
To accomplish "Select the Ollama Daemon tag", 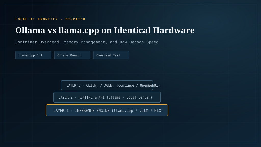I will (72, 55).
